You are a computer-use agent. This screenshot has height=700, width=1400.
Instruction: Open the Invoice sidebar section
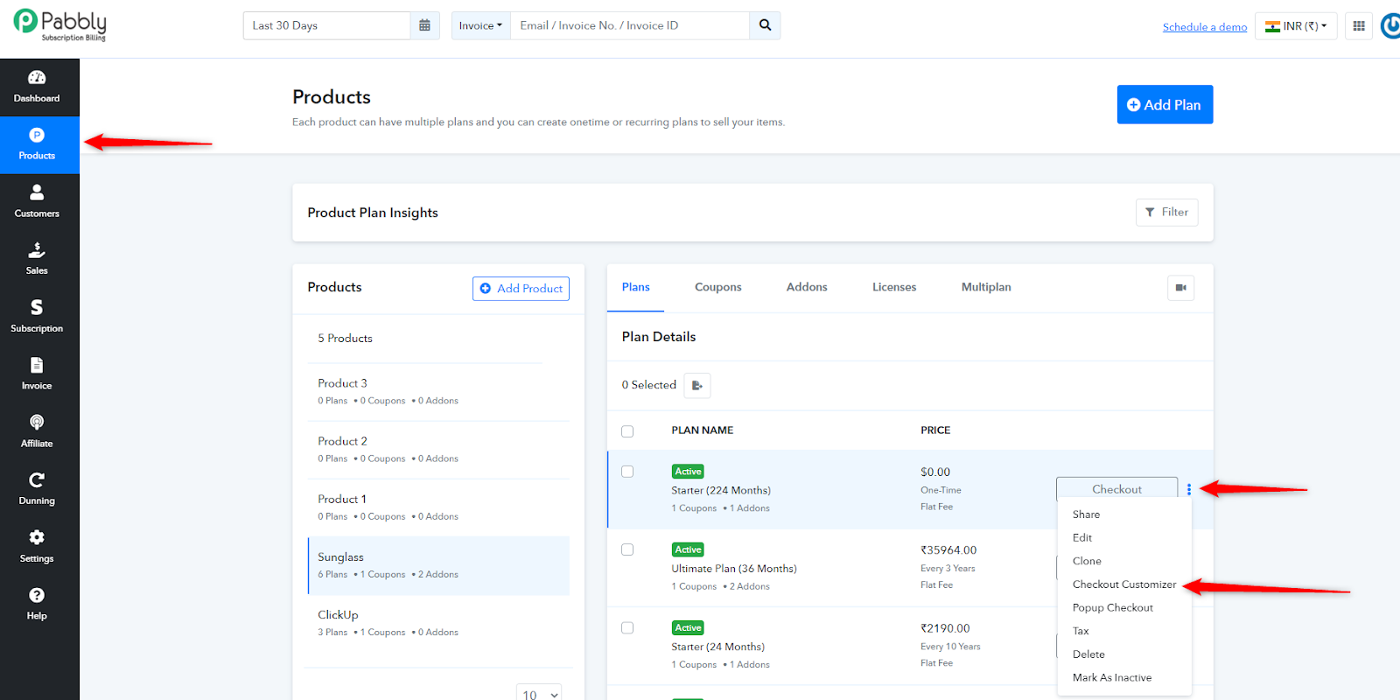[37, 374]
